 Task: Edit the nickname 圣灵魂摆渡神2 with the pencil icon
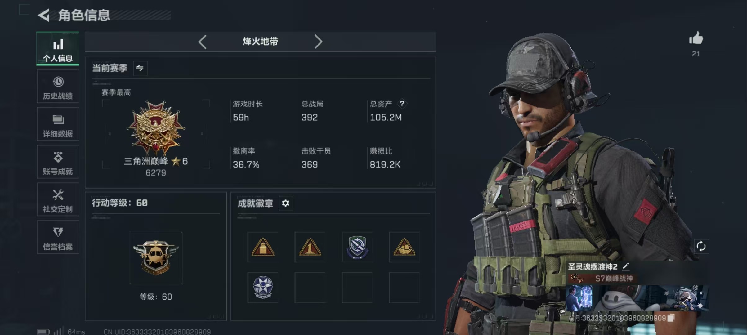tap(626, 266)
